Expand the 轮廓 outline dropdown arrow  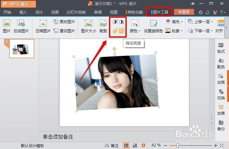[182, 31]
